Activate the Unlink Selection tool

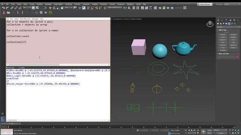pyautogui.click(x=16, y=8)
